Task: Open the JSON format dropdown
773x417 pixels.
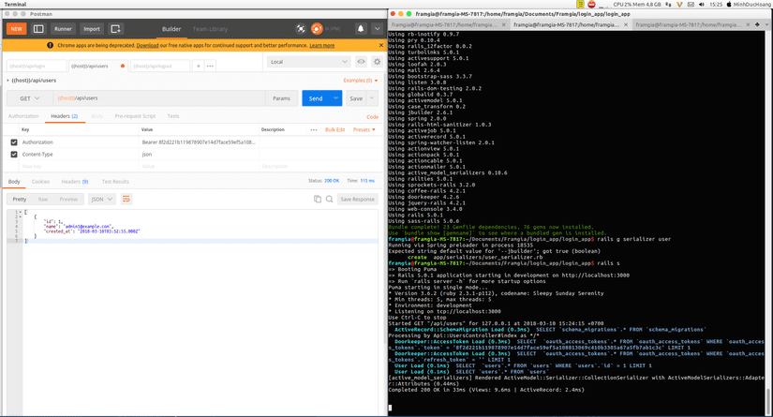Action: click(x=101, y=199)
